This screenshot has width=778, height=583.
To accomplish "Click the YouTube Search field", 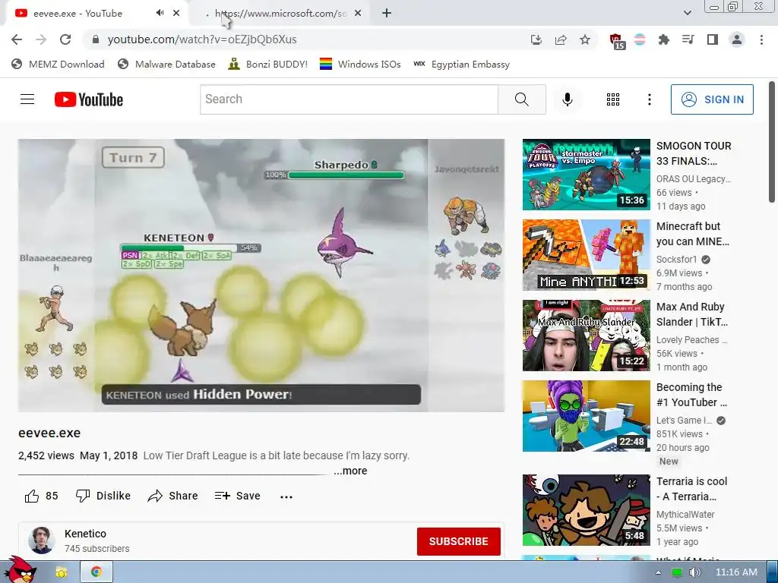I will 349,99.
